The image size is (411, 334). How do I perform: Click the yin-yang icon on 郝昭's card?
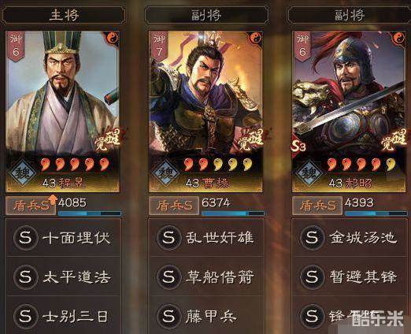point(399,39)
